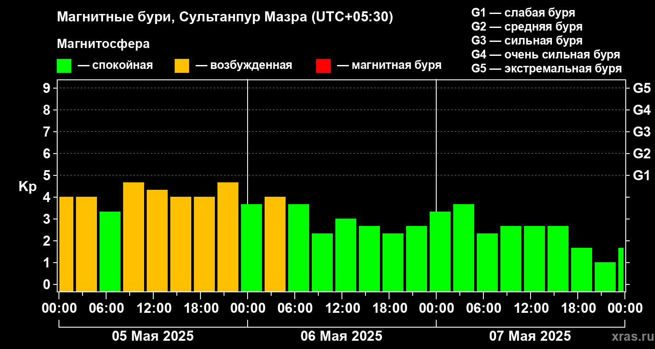Click the '12:00' tick label under 06 Мая
This screenshot has width=655, height=349.
(x=342, y=308)
